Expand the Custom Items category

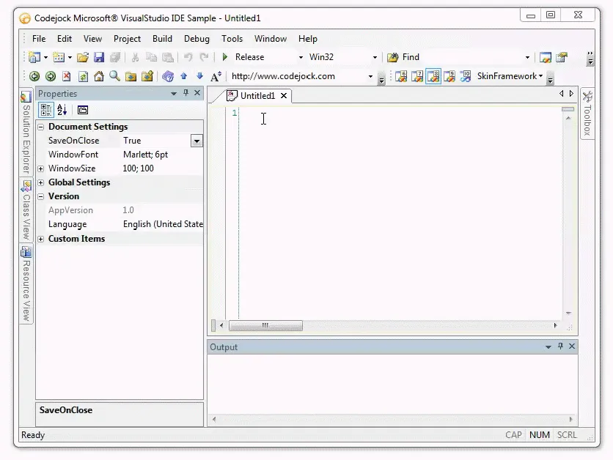(x=40, y=239)
